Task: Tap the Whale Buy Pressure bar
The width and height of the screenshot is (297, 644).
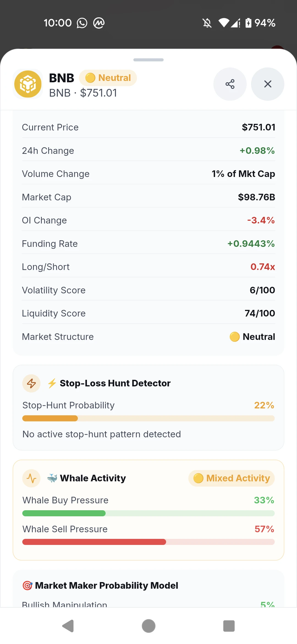Action: pos(148,513)
